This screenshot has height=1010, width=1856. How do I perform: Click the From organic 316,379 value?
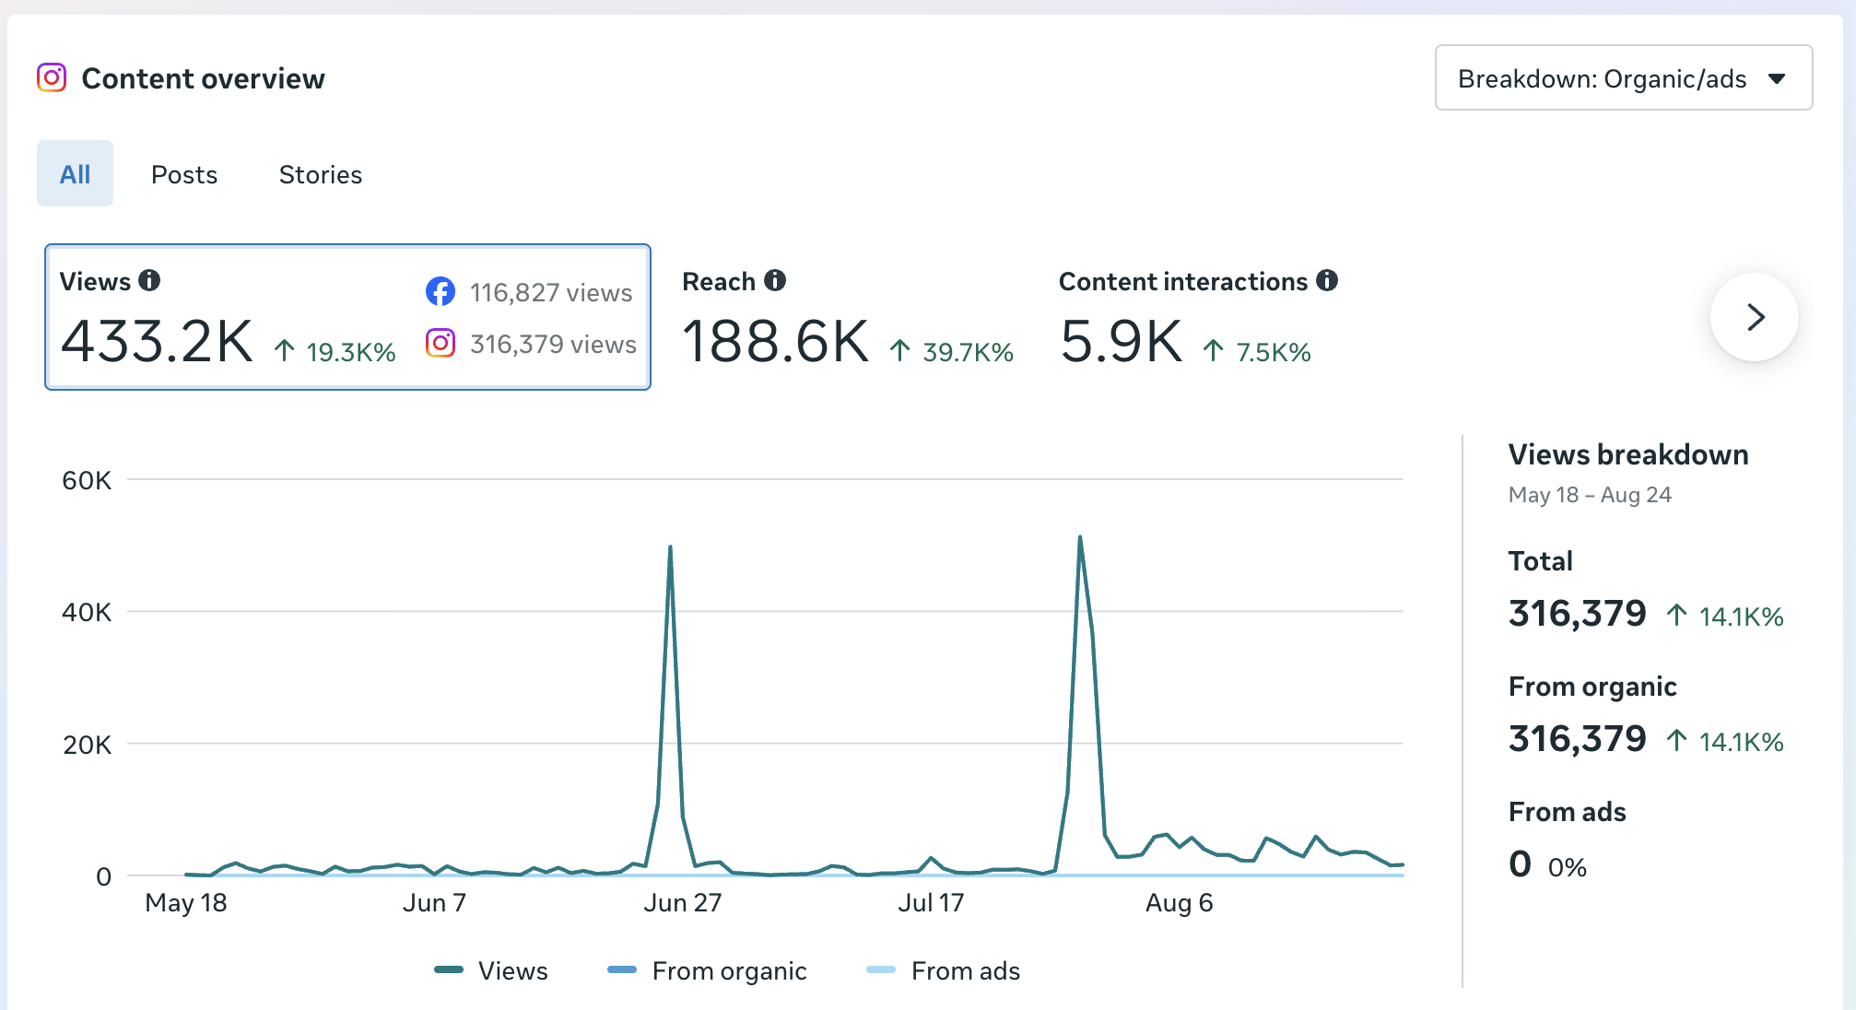[1577, 738]
